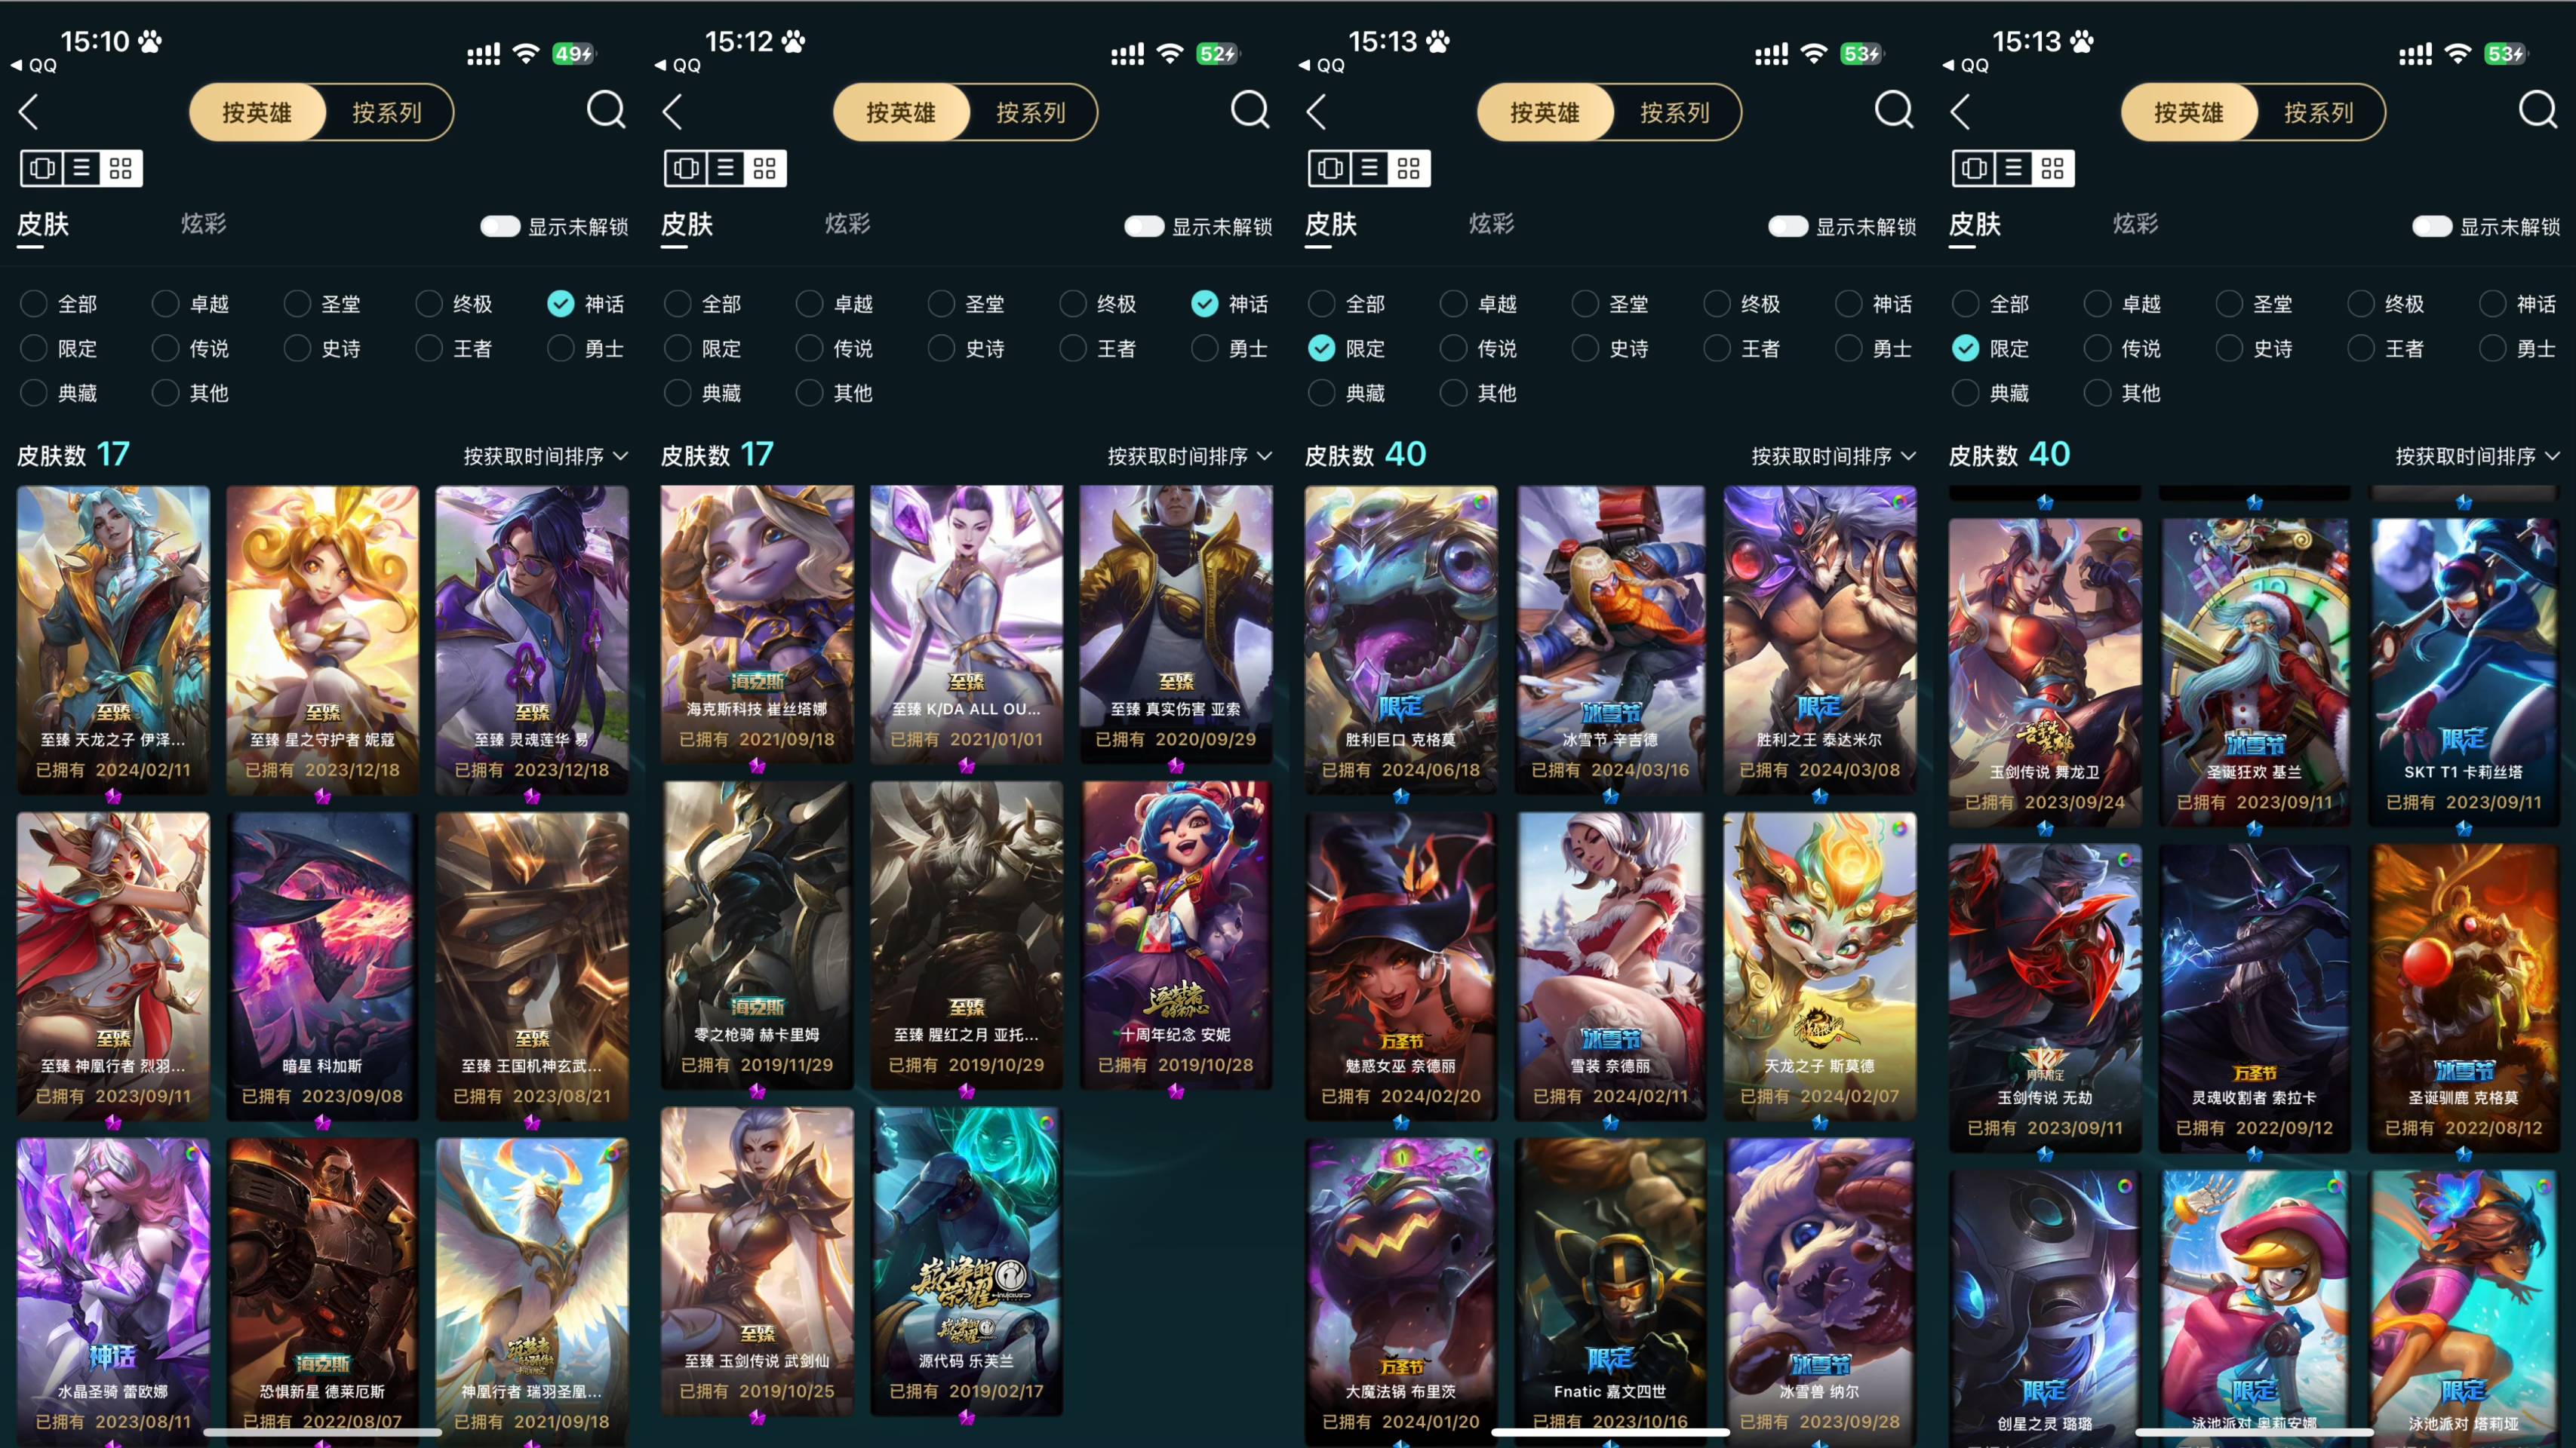Select 按英雄 button in the 15:10 screen
2576x1448 pixels.
pyautogui.click(x=257, y=112)
